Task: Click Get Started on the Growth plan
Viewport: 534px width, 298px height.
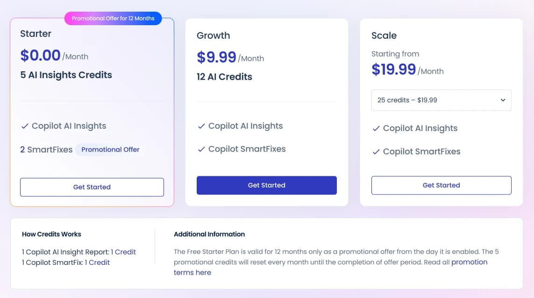Action: click(x=266, y=185)
